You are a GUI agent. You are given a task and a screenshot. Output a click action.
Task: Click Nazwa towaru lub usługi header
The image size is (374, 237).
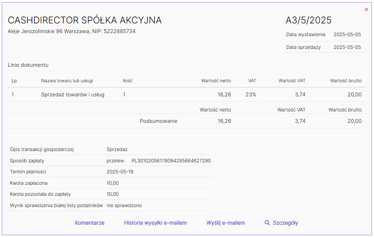click(x=67, y=81)
